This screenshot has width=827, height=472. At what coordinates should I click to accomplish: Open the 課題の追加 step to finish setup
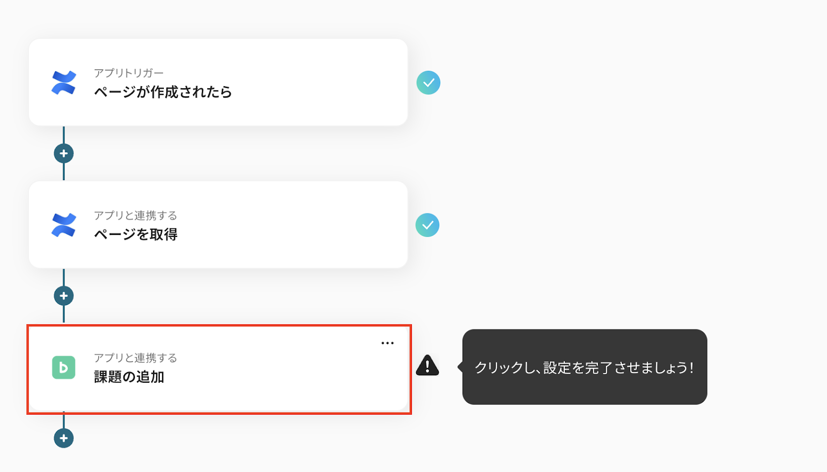[x=219, y=369]
